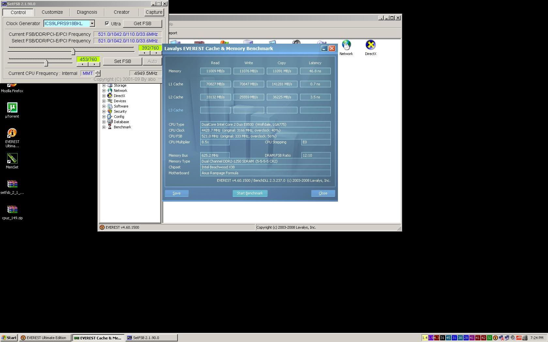Switch to SetFSB 2.1.90.0 taskbar button
This screenshot has height=342, width=548.
click(152, 338)
